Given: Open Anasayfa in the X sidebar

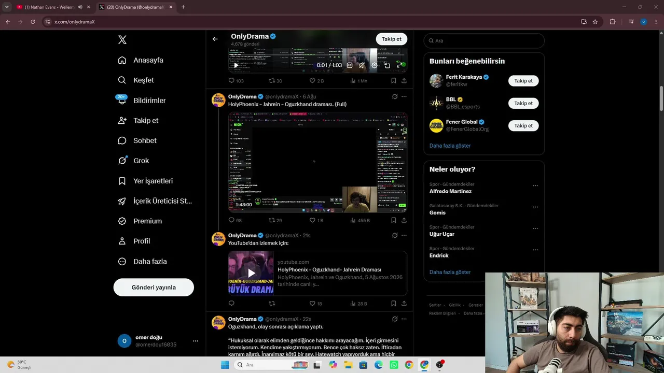Looking at the screenshot, I should (141, 60).
